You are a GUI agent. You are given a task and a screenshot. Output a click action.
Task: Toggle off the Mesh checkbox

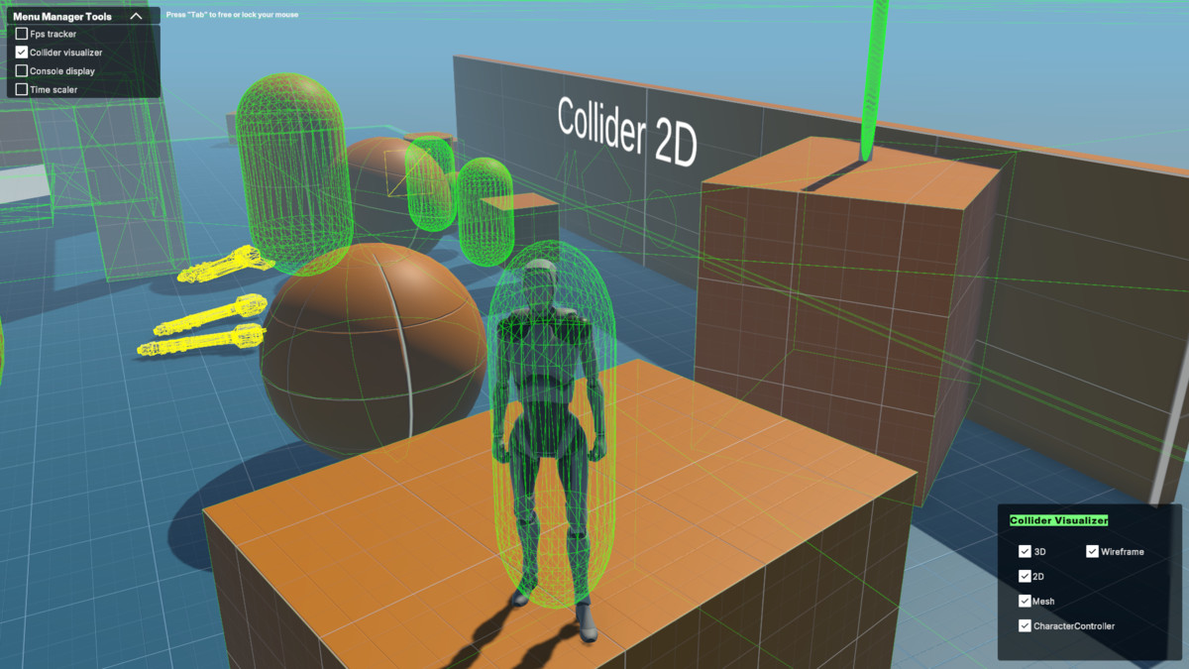tap(1025, 601)
